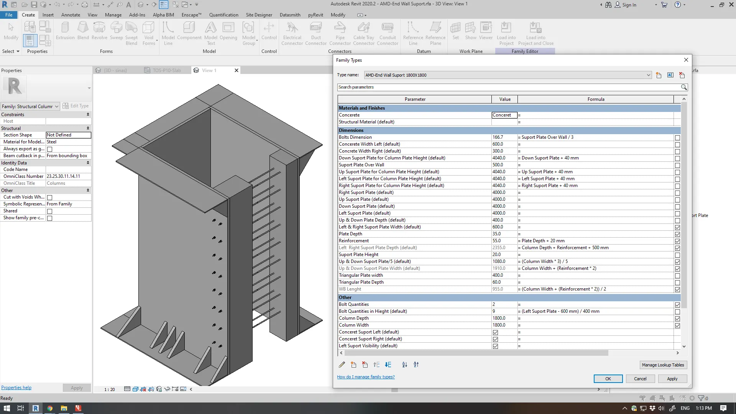Click the Delete Type icon
The height and width of the screenshot is (414, 736).
coord(682,75)
